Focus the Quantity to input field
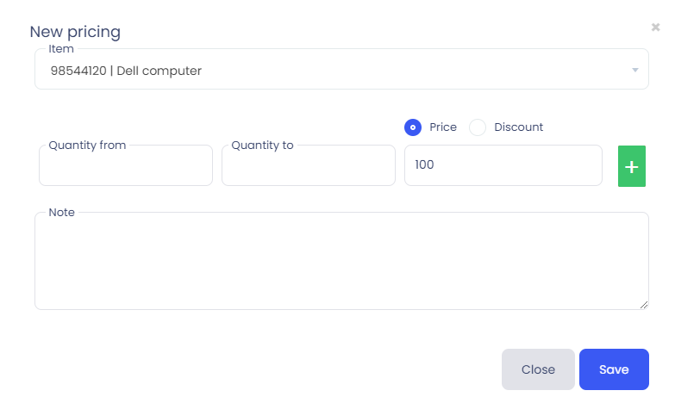Viewport: 675px width, 403px height. click(x=309, y=168)
